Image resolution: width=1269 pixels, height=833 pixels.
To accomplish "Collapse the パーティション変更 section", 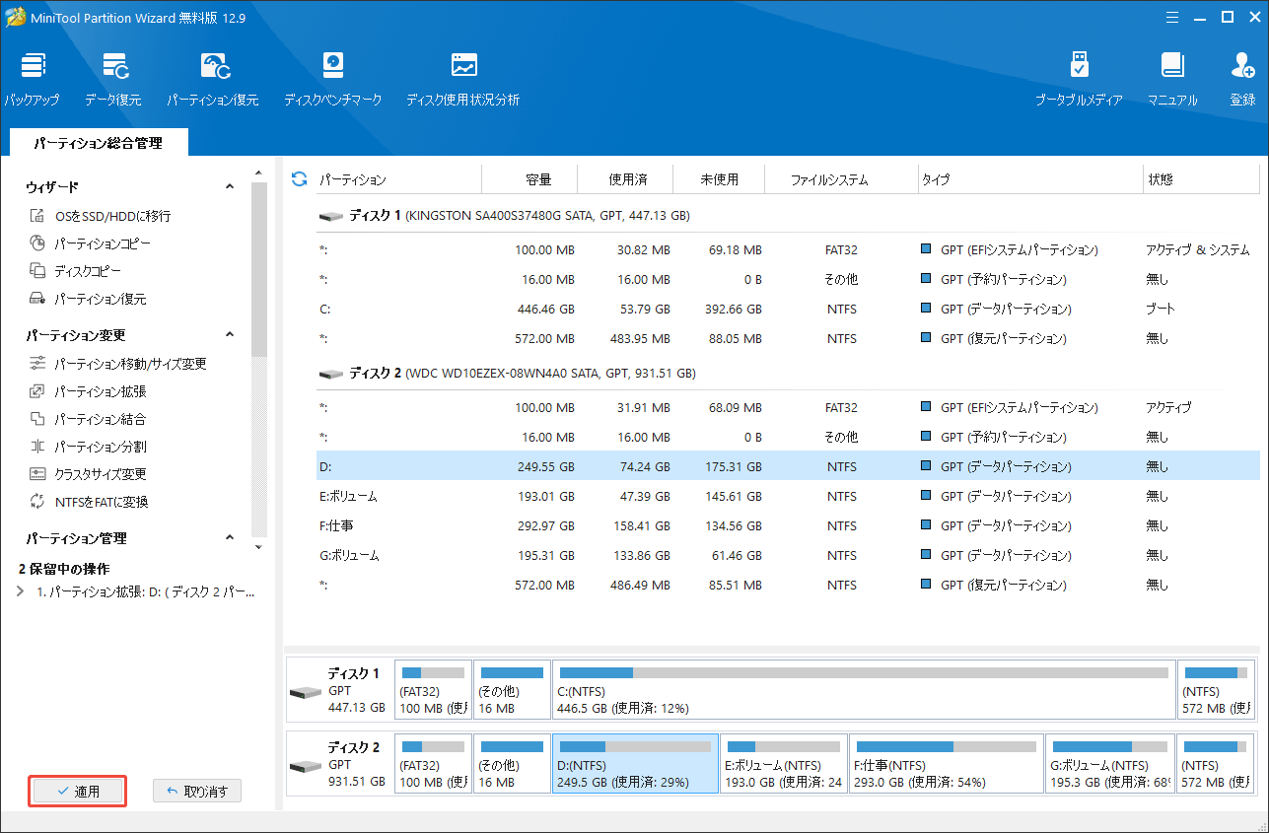I will tap(230, 335).
